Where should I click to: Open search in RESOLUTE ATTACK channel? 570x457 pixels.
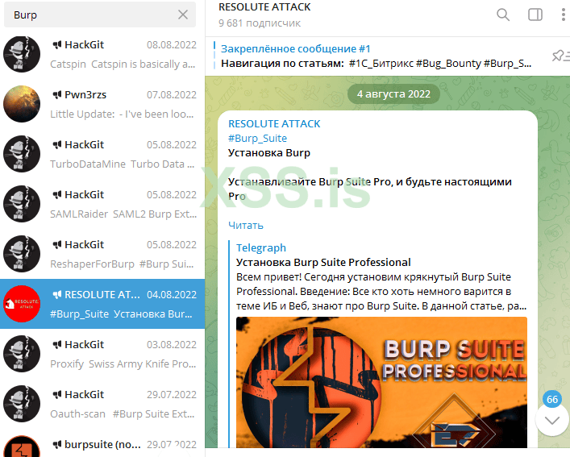tap(503, 15)
